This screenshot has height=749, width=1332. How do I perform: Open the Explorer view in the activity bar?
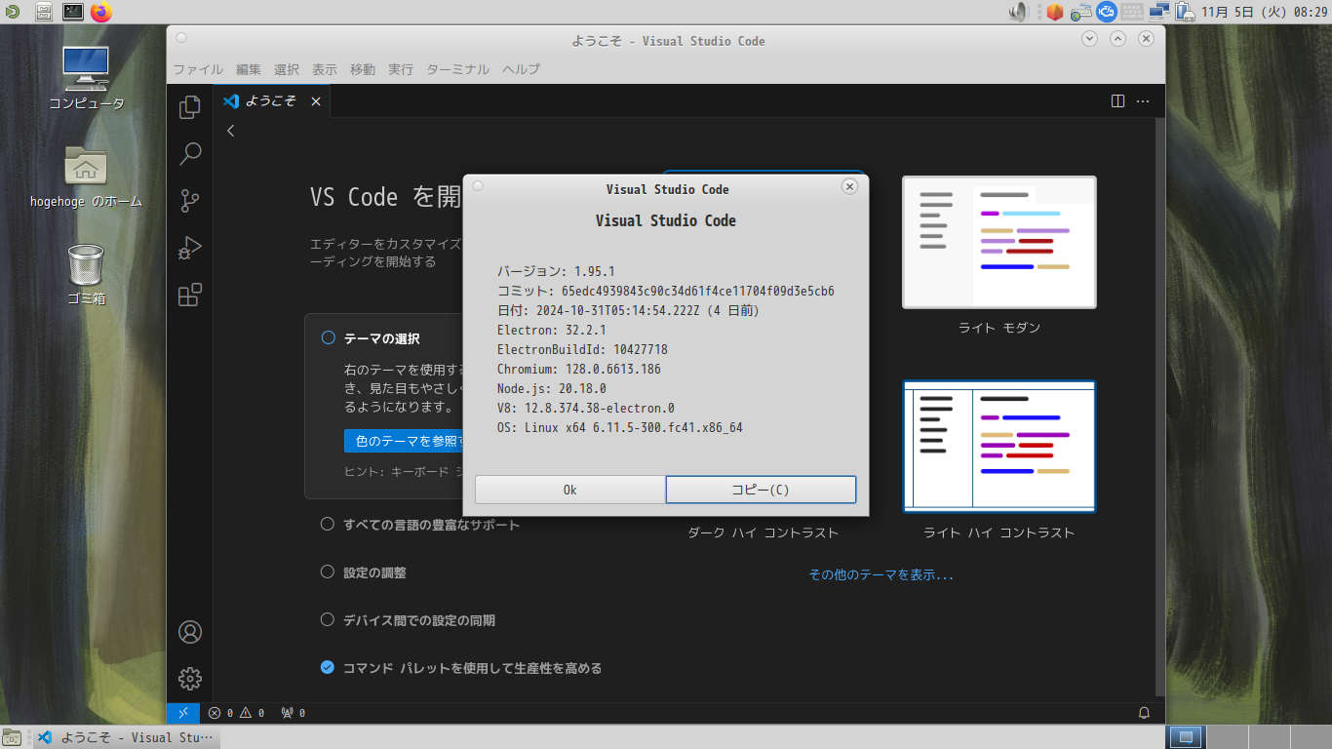tap(190, 107)
